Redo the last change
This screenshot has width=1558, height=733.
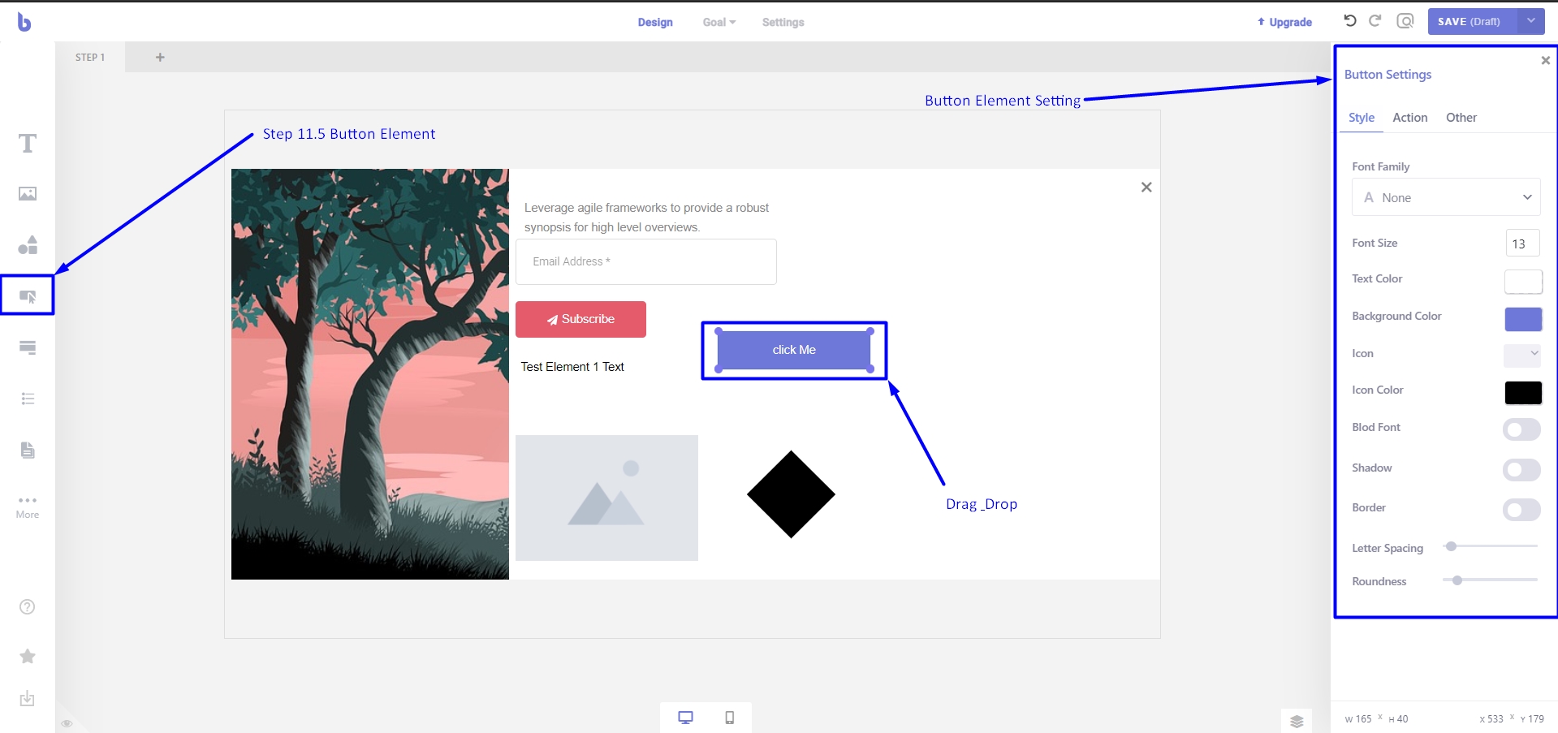tap(1375, 21)
